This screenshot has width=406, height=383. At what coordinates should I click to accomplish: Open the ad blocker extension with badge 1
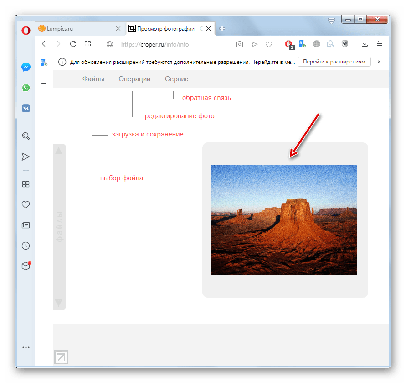tap(289, 45)
